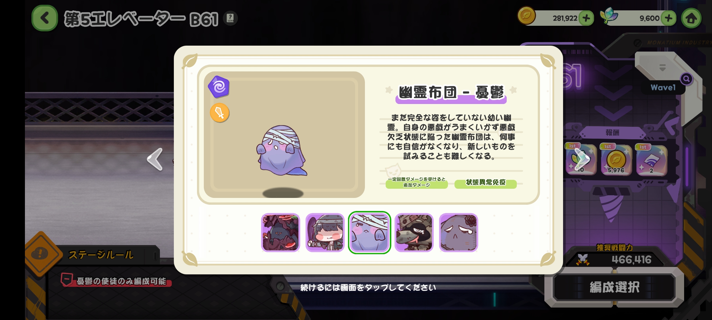Select the masked raccoon enemy thumbnail
This screenshot has width=712, height=320.
[x=414, y=233]
